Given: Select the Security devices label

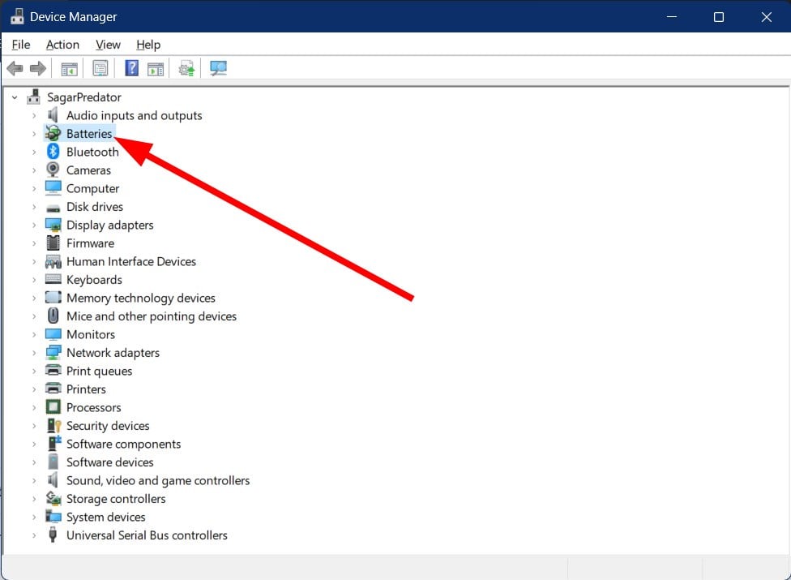Looking at the screenshot, I should [108, 426].
